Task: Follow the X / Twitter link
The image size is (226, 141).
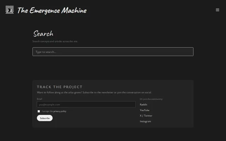Action: pos(146,116)
